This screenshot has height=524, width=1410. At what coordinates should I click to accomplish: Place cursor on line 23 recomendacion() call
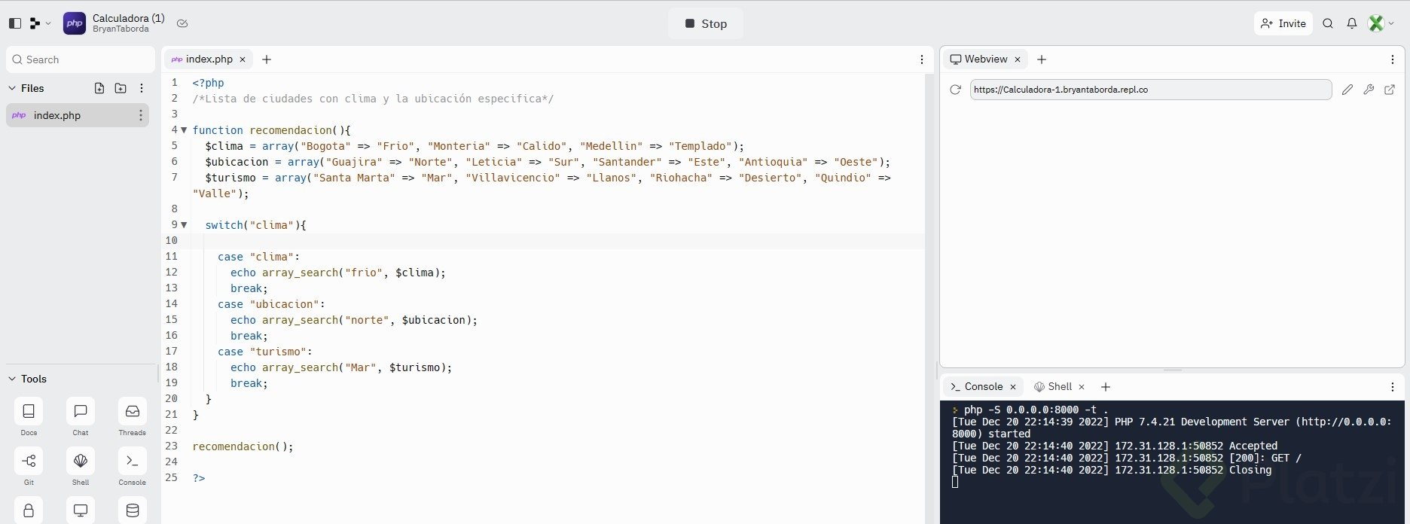tap(243, 446)
